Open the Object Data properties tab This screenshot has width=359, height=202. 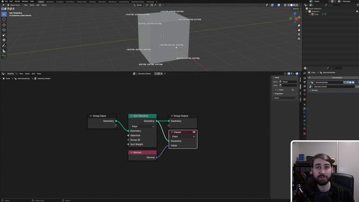(x=305, y=125)
